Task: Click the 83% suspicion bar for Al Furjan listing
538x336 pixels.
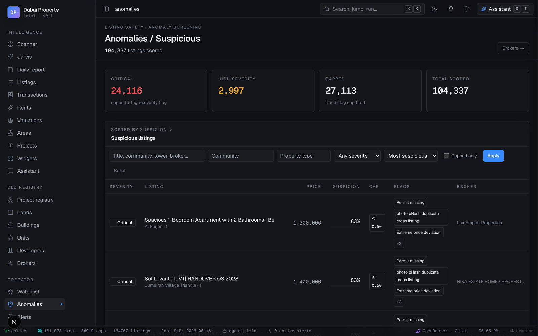Action: tap(345, 227)
